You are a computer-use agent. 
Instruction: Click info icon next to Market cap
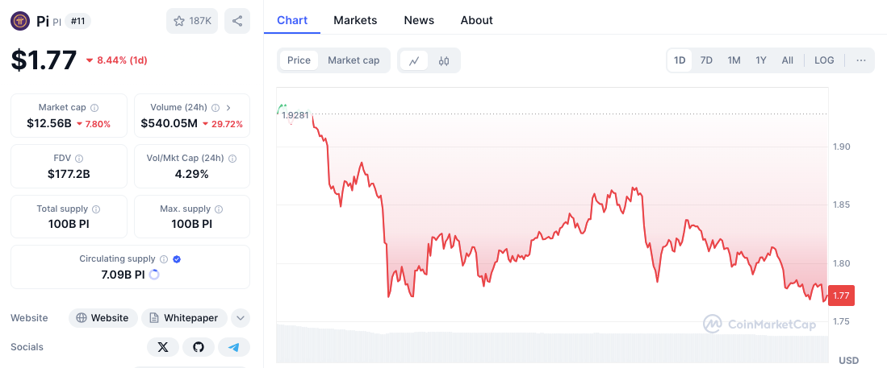pyautogui.click(x=94, y=107)
